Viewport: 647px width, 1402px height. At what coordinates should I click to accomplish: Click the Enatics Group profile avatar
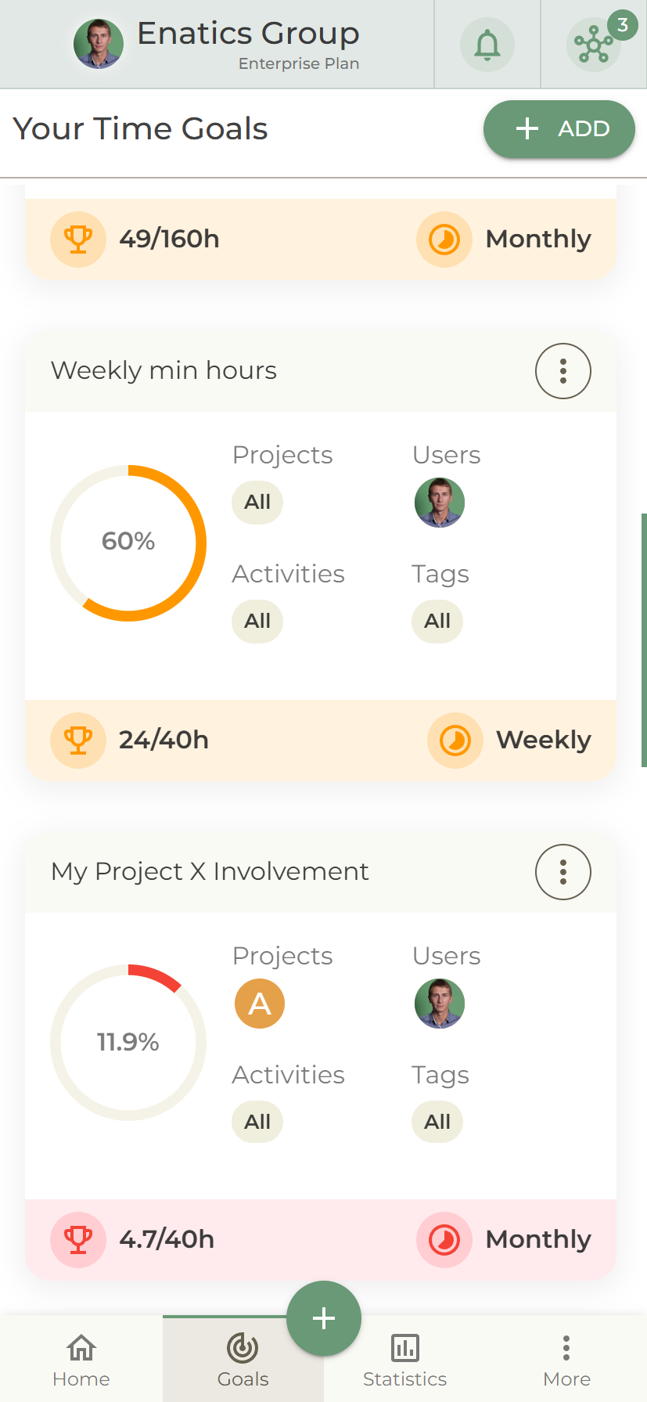[x=99, y=44]
